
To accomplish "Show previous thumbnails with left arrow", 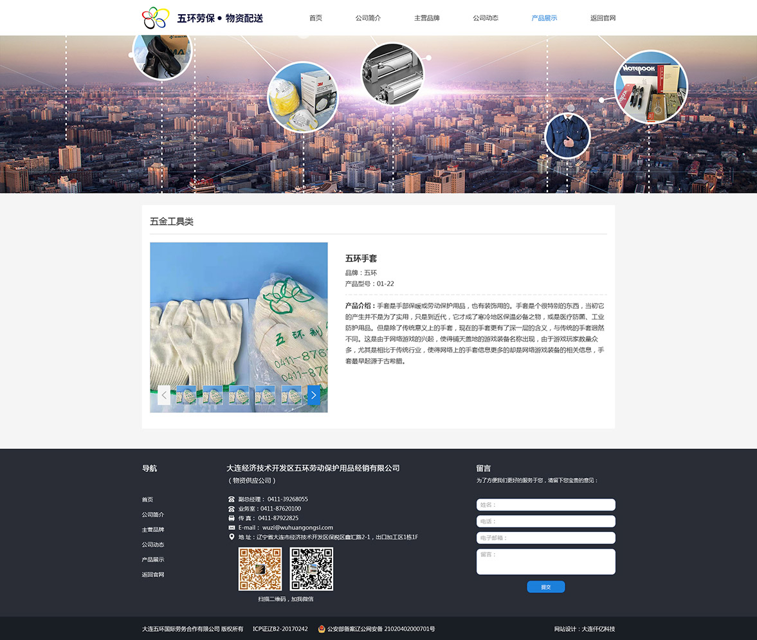I will tap(164, 395).
